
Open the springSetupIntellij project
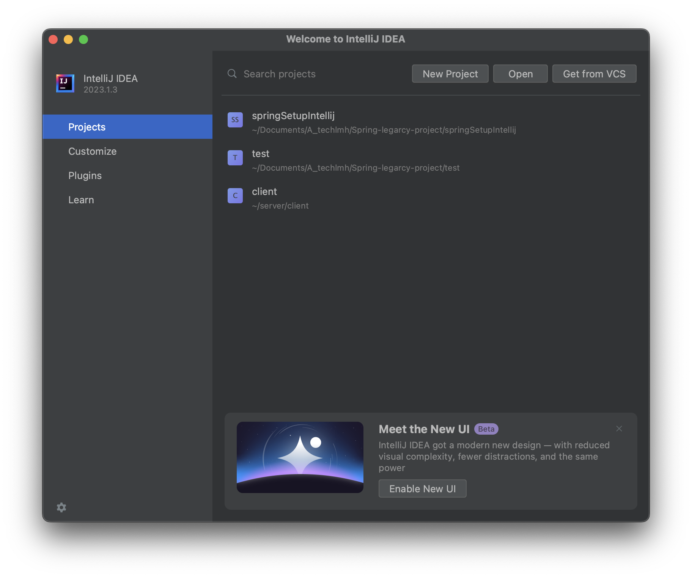coord(431,122)
